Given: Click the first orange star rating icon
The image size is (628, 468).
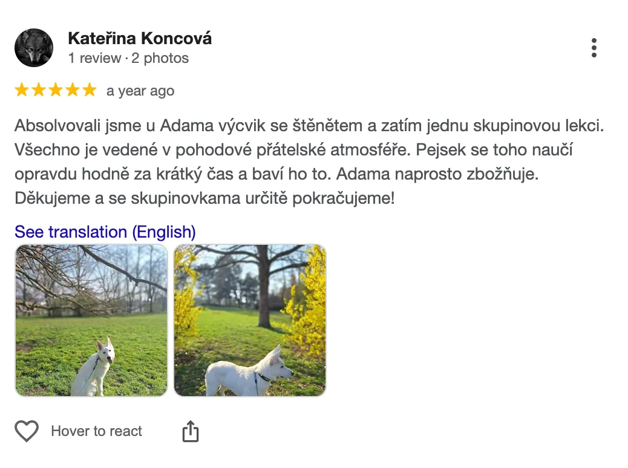Looking at the screenshot, I should (22, 89).
